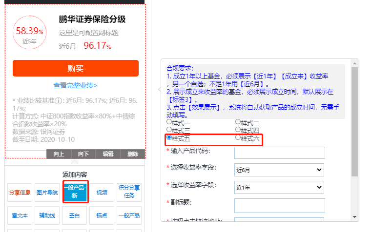Click the settings panel scroll-down arrow
Viewport: 373px width, 232px height.
click(x=354, y=216)
